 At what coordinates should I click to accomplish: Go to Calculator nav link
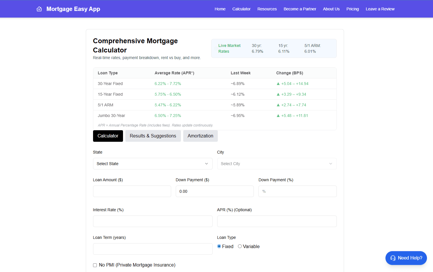click(241, 9)
